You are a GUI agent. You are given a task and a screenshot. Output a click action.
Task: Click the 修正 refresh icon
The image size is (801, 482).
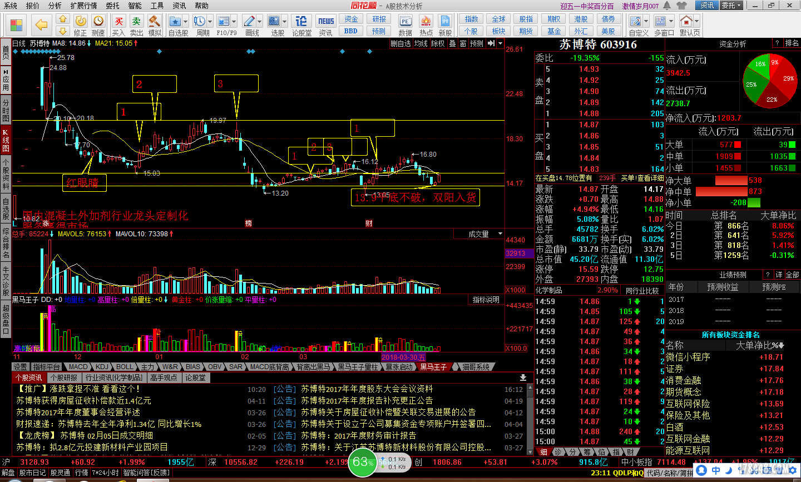coord(81,21)
